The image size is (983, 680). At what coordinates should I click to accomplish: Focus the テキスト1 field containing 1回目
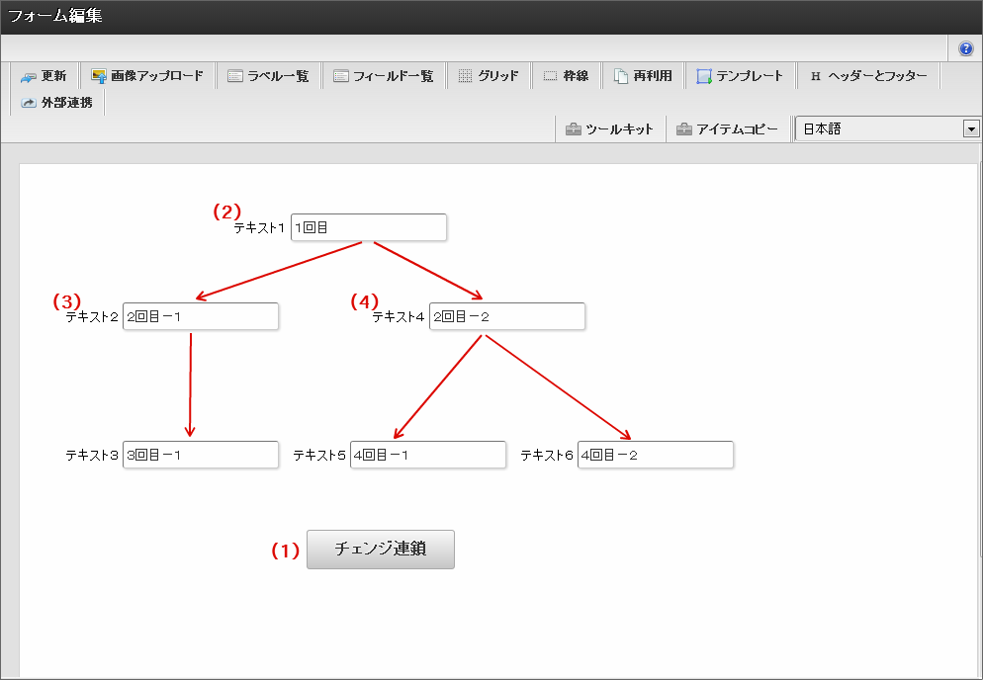[x=369, y=227]
